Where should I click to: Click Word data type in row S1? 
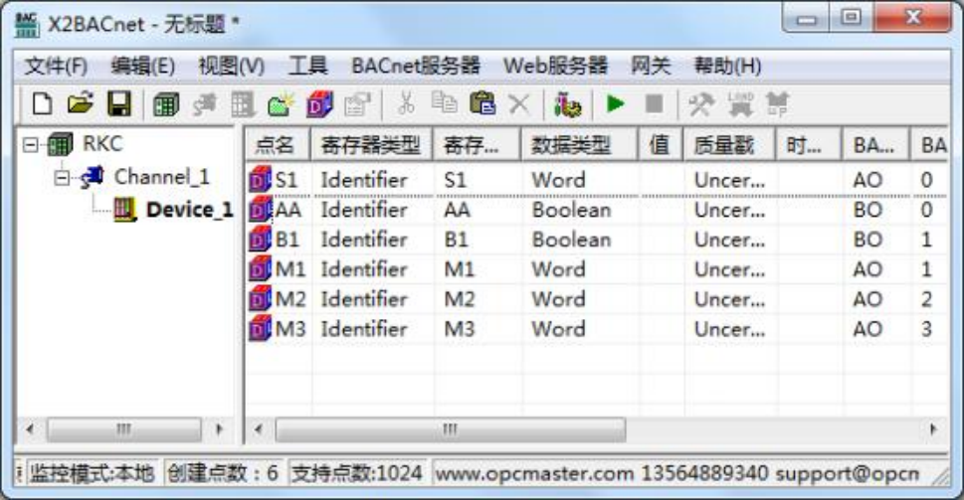[x=558, y=180]
